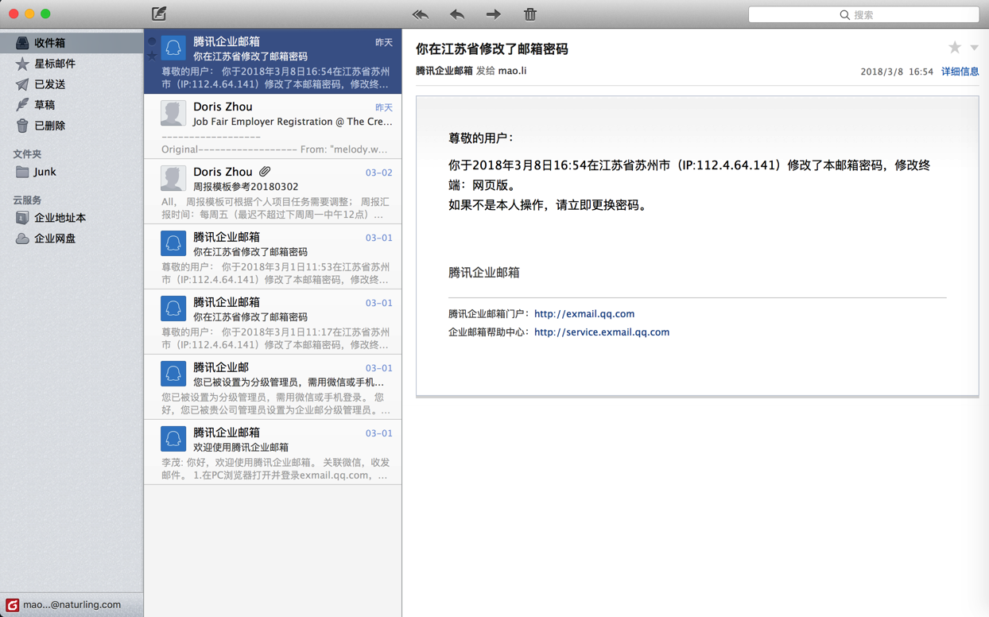989x617 pixels.
Task: Open the 已删除 deleted folder
Action: 72,126
